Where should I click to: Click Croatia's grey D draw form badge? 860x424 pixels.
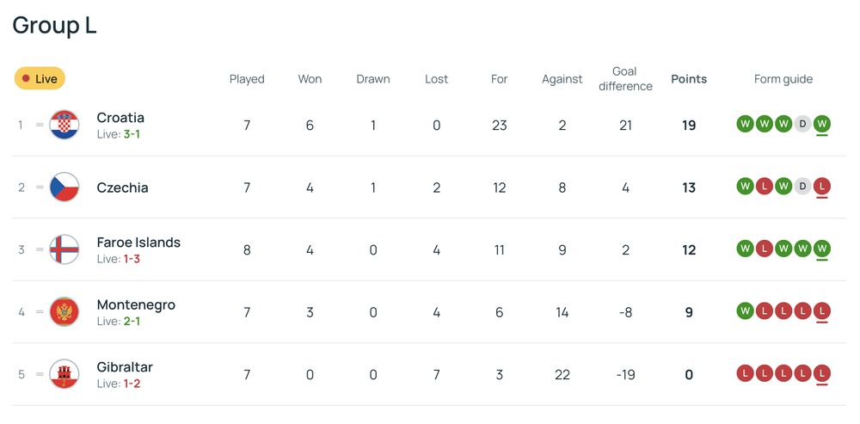(802, 124)
